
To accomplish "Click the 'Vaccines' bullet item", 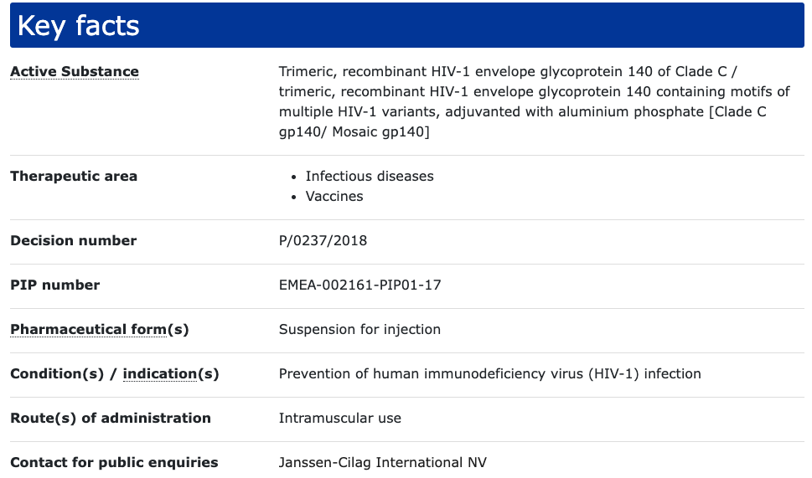I will [x=334, y=197].
